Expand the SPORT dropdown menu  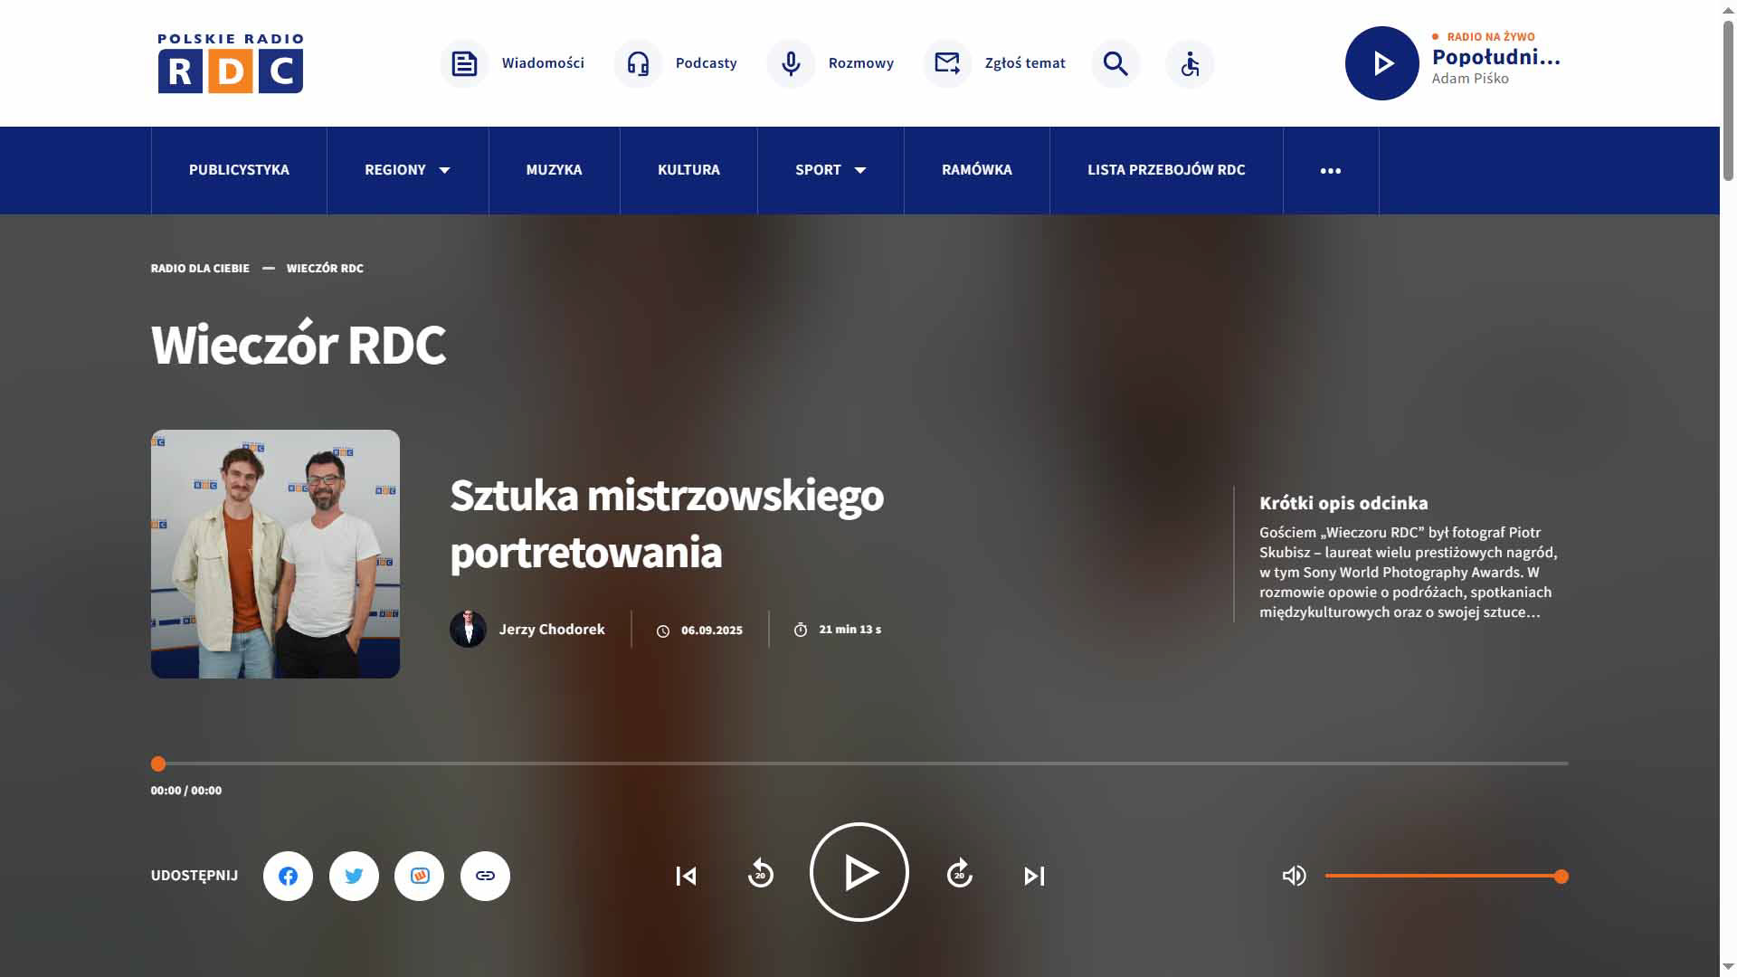829,169
